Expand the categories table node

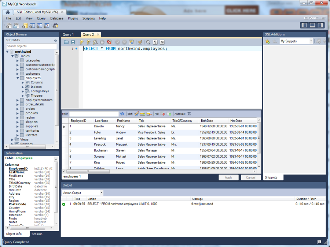click(18, 60)
